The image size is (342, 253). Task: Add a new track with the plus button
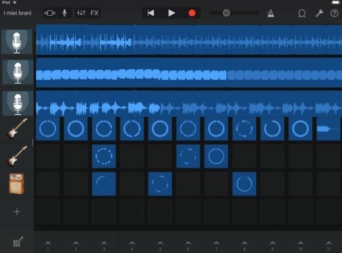[17, 211]
